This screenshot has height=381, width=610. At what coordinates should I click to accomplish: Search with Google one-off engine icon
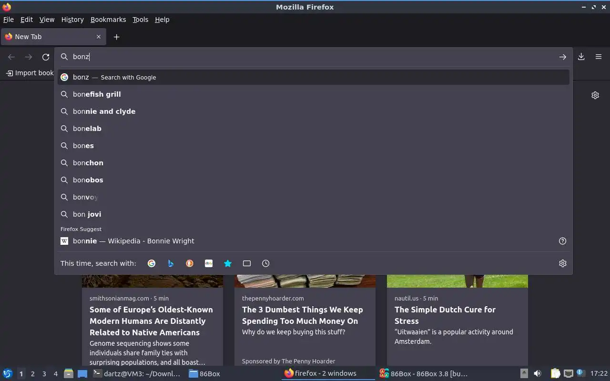click(152, 263)
